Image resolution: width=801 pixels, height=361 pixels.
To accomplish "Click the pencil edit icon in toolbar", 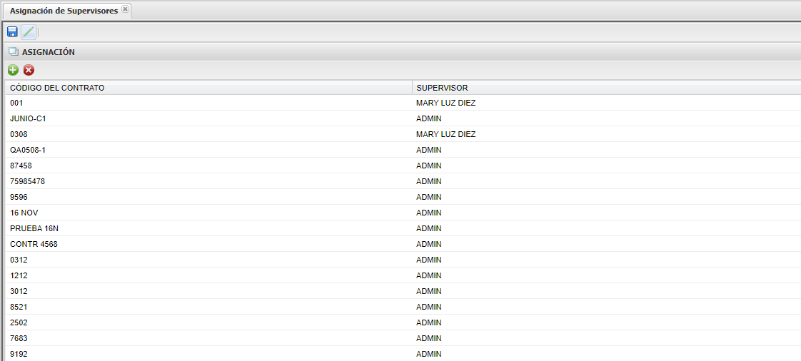I will [28, 31].
